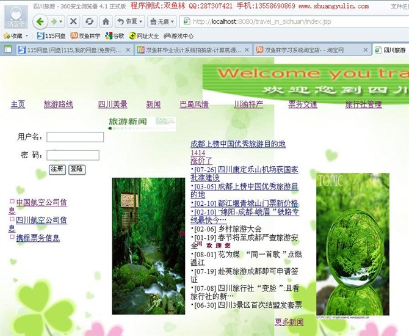The height and width of the screenshot is (336, 409).
Task: Click the 恢复 restore button
Action: click(127, 21)
